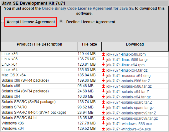Click download arrow beside solaris-x64.tar.gz
The image size is (169, 132).
click(104, 96)
